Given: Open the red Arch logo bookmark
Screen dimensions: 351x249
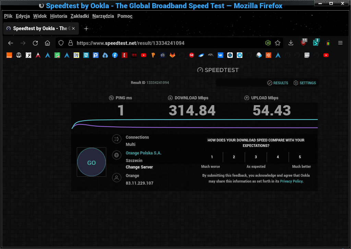Looking at the screenshot, I should (38, 55).
